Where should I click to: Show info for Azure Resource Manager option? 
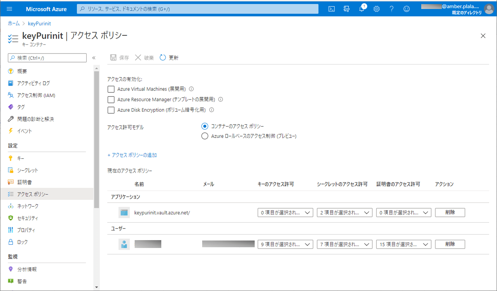[221, 99]
